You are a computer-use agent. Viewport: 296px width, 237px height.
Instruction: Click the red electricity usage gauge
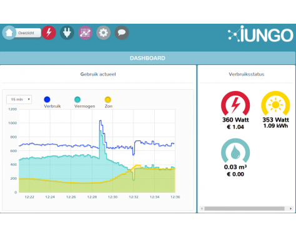pos(235,104)
